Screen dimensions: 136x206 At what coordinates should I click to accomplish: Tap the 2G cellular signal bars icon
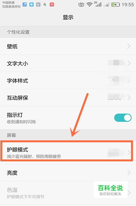coord(98,4)
